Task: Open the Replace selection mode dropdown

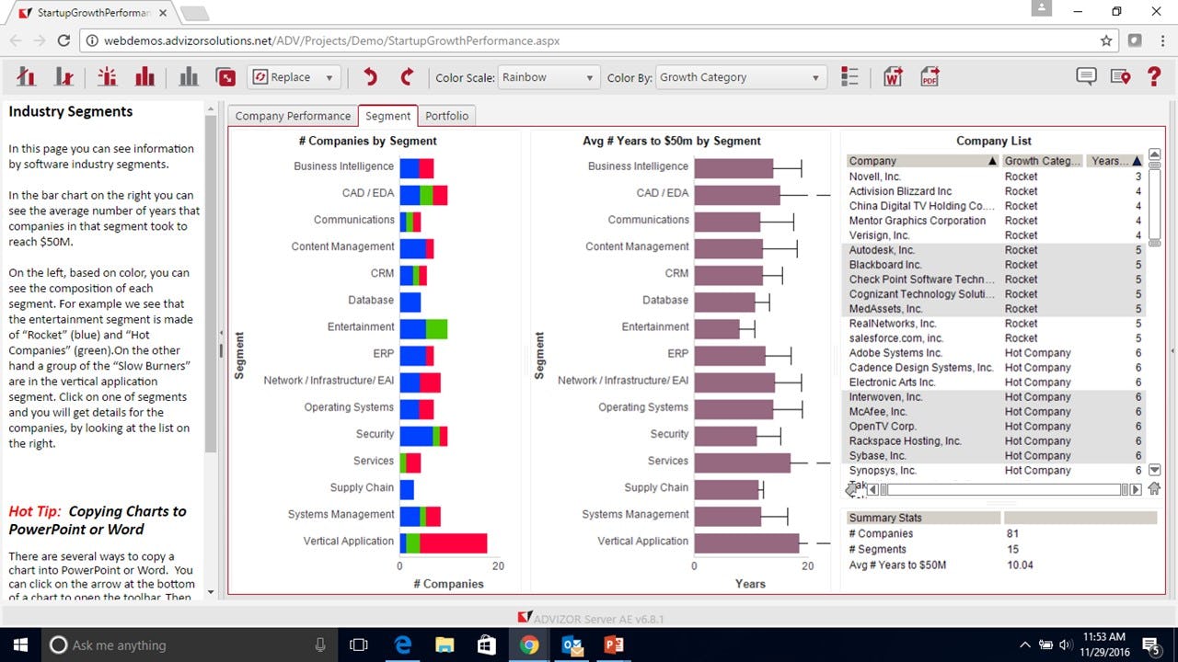Action: [294, 77]
